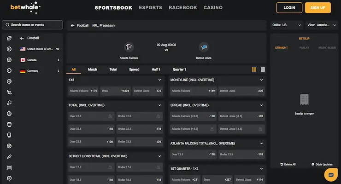This screenshot has width=341, height=184.
Task: Click the lock icon on Under 17.5
Action: click(159, 167)
